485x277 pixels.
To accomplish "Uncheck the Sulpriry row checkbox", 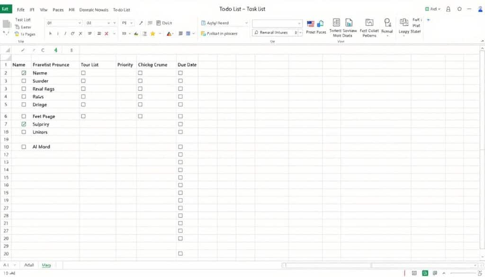I will tap(24, 124).
